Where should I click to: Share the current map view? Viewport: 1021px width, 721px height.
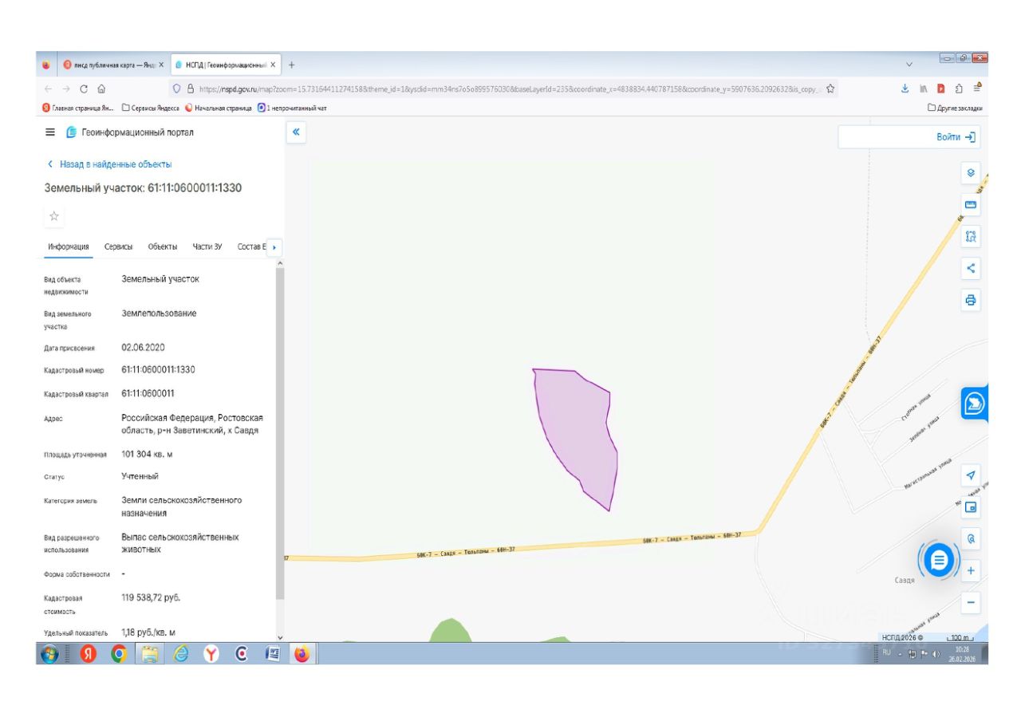tap(971, 269)
